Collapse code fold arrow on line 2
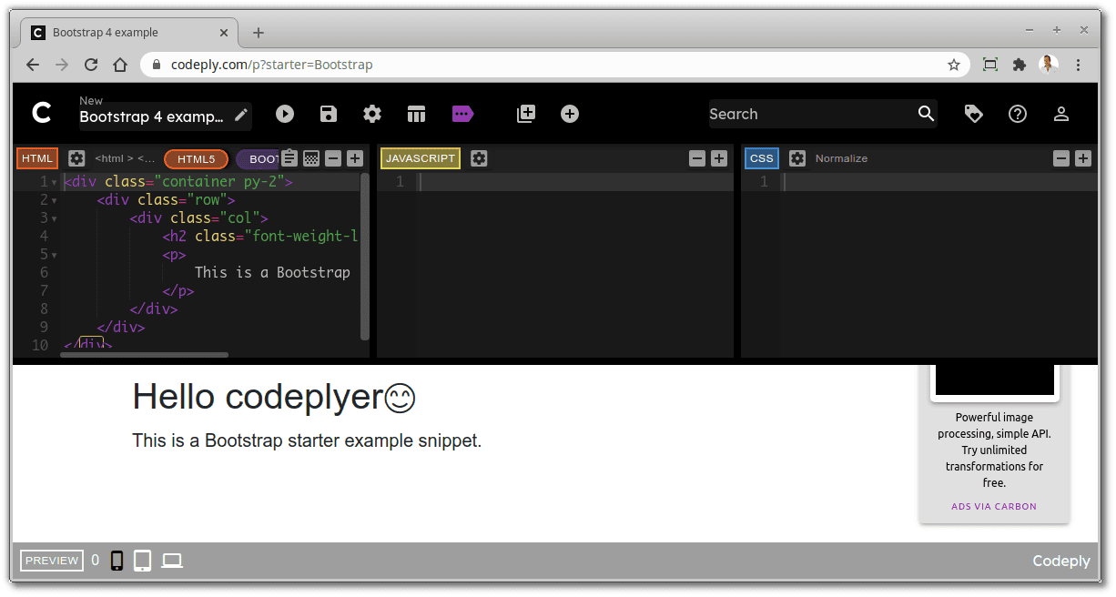Image resolution: width=1116 pixels, height=597 pixels. (x=54, y=201)
